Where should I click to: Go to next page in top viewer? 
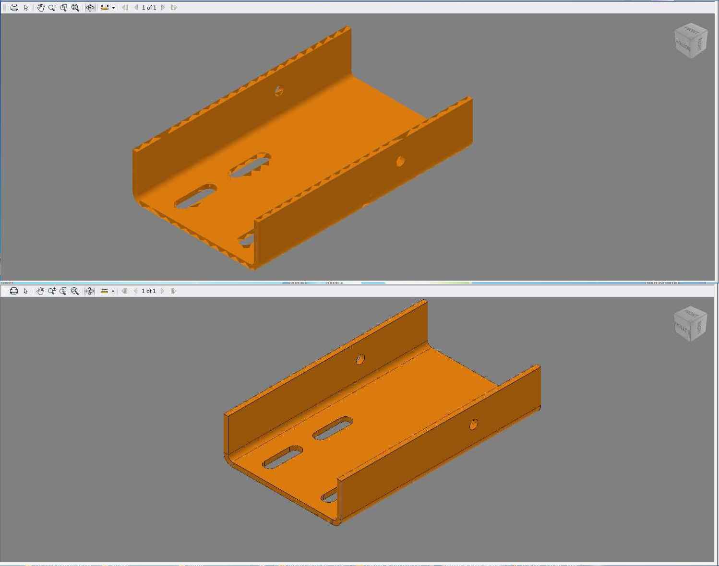pos(163,8)
